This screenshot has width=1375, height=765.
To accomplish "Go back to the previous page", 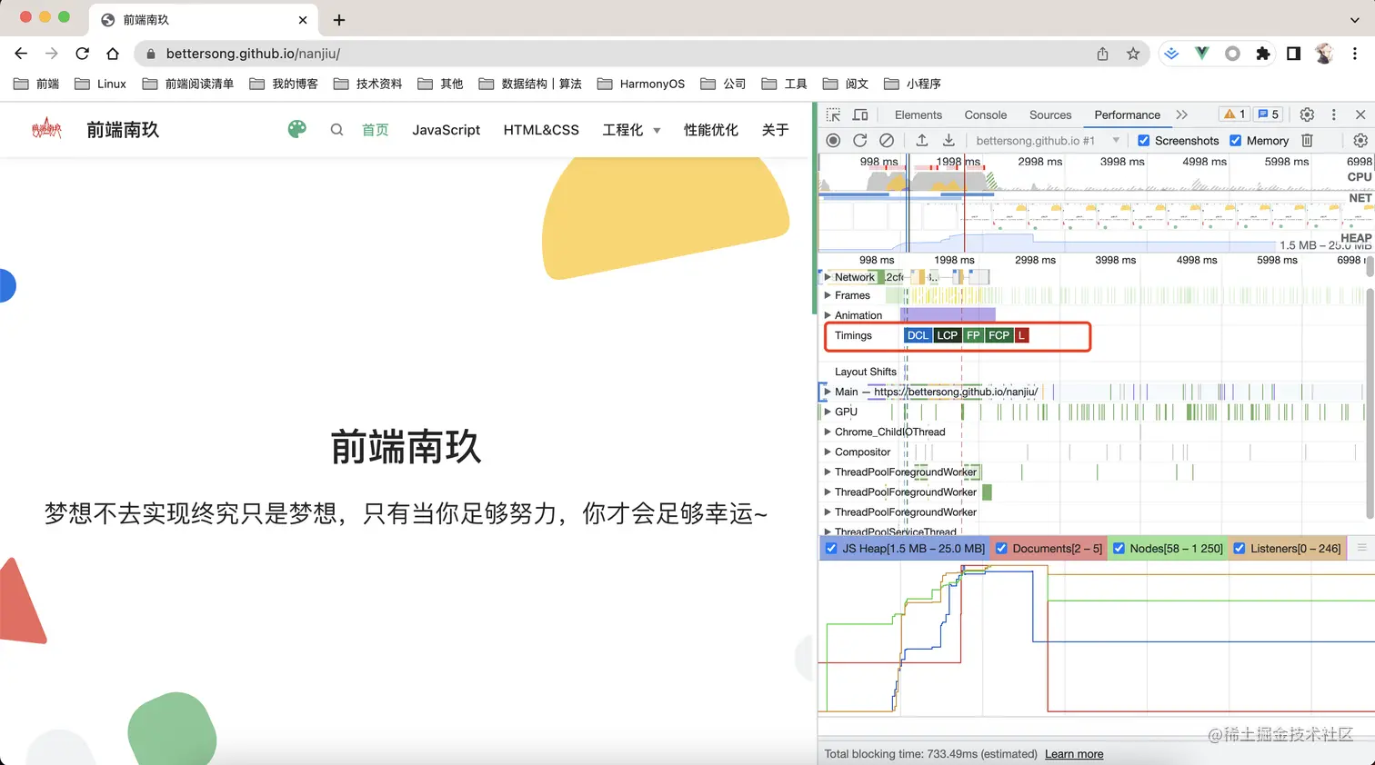I will pyautogui.click(x=21, y=54).
